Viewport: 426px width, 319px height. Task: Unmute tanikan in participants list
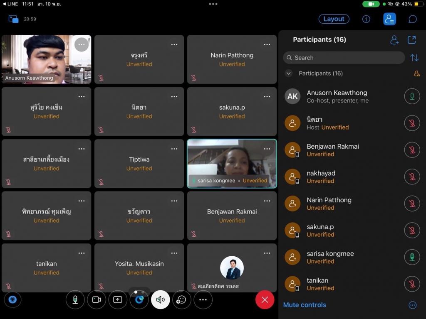[x=412, y=284]
